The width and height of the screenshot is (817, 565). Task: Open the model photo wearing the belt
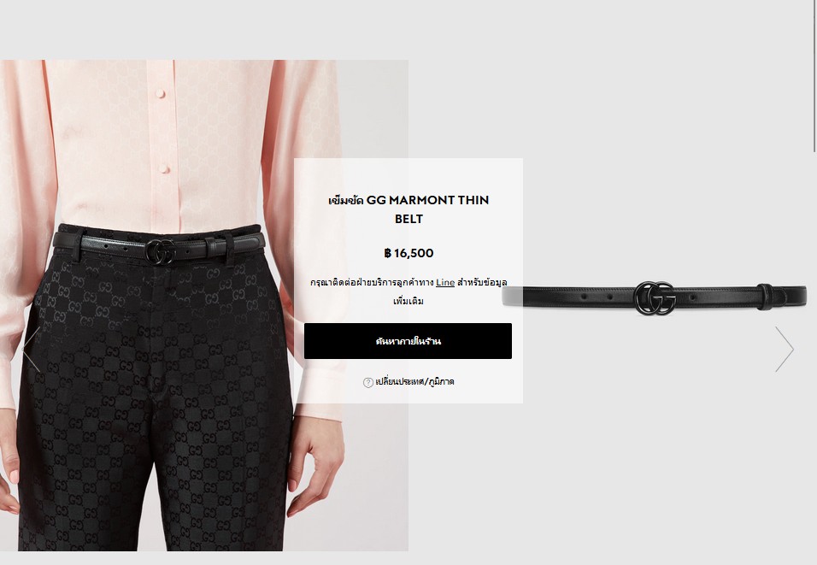pos(204,305)
